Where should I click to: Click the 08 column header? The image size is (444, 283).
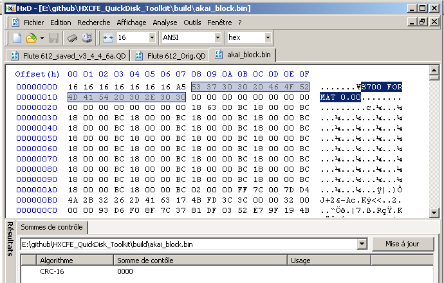[196, 74]
